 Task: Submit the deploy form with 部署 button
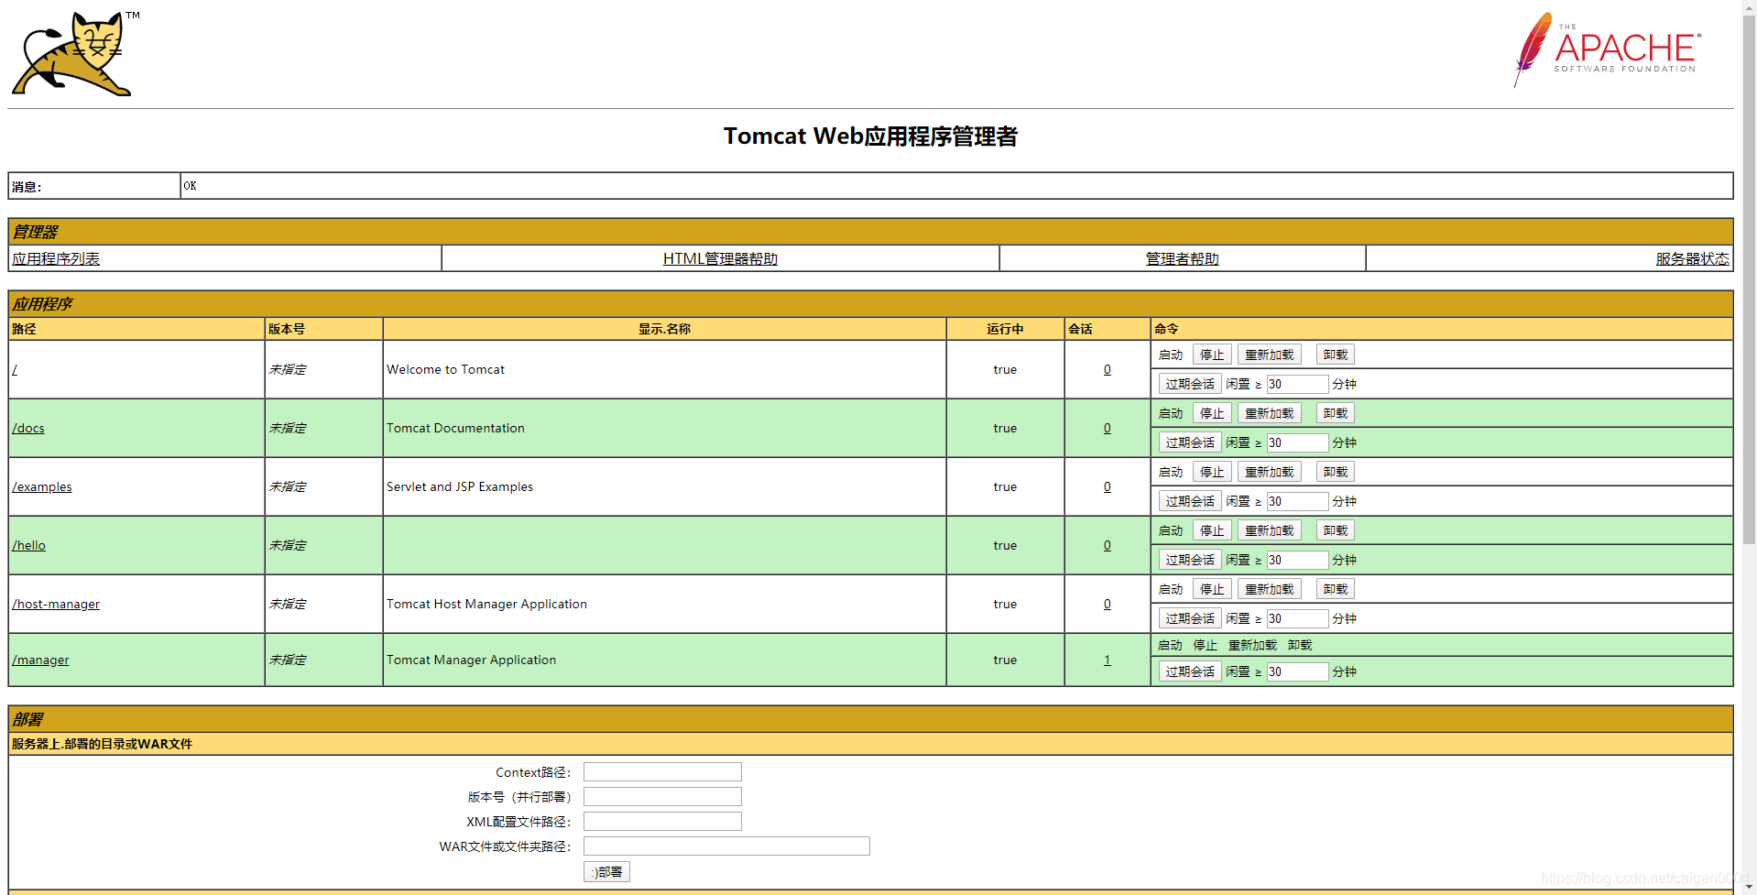pos(606,872)
